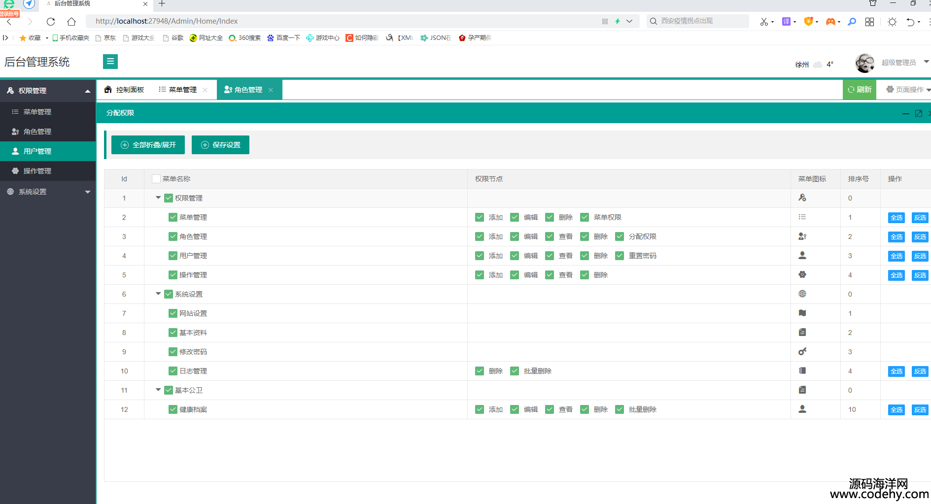The image size is (931, 504).
Task: Switch to the 控制面板 tab
Action: pyautogui.click(x=124, y=90)
